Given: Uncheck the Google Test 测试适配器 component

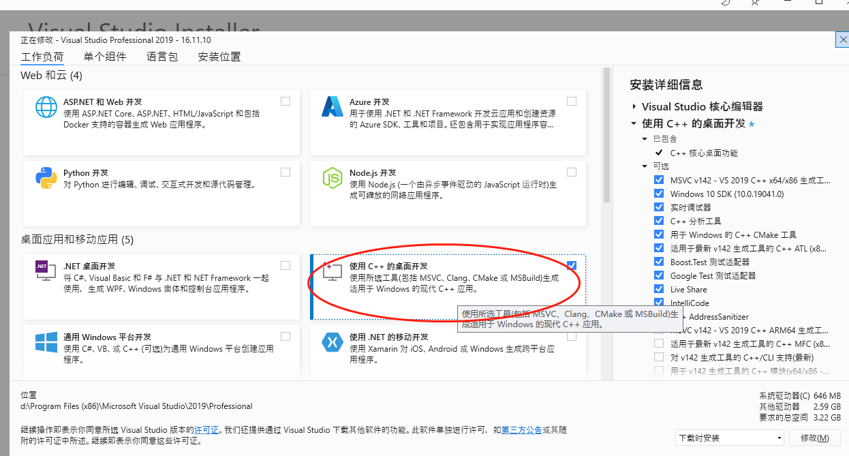Looking at the screenshot, I should 658,275.
